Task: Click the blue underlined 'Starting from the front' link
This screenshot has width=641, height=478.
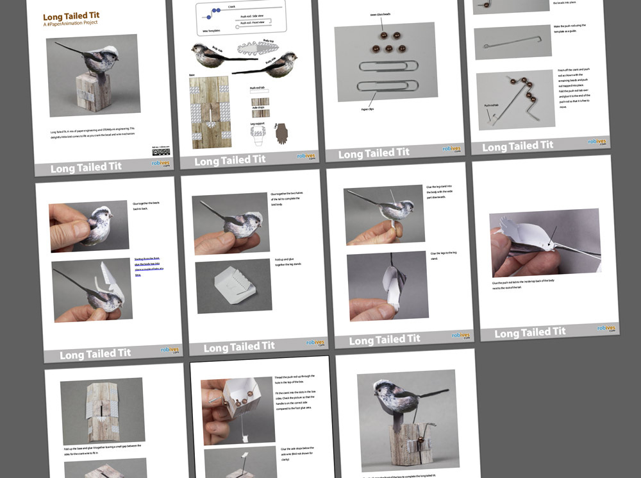Action: pyautogui.click(x=149, y=266)
